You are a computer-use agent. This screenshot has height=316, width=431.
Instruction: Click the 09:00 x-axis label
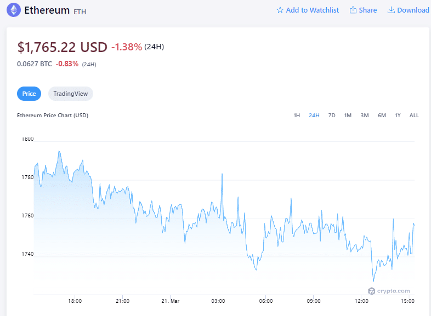pos(314,301)
